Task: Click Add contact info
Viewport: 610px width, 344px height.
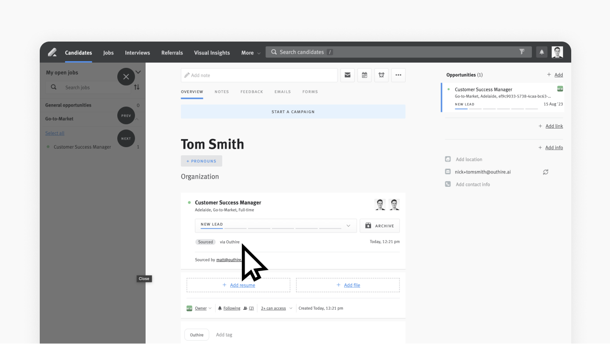Action: point(473,184)
